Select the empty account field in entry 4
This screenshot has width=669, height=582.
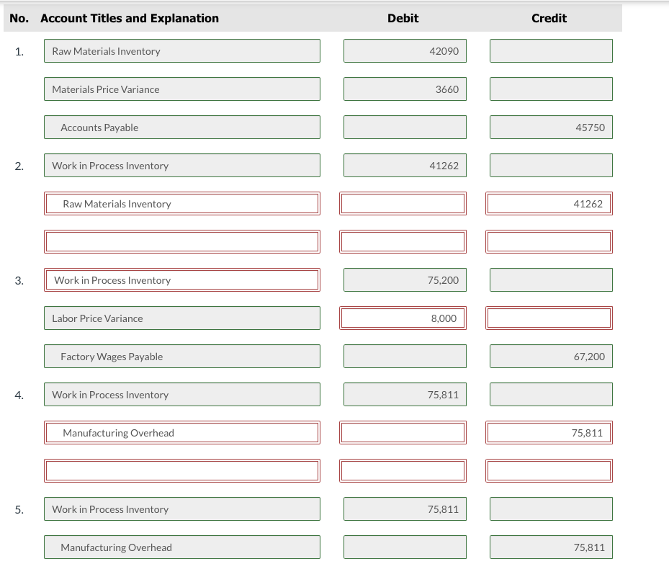click(x=182, y=470)
